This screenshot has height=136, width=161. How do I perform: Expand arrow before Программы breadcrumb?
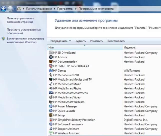click(54, 9)
